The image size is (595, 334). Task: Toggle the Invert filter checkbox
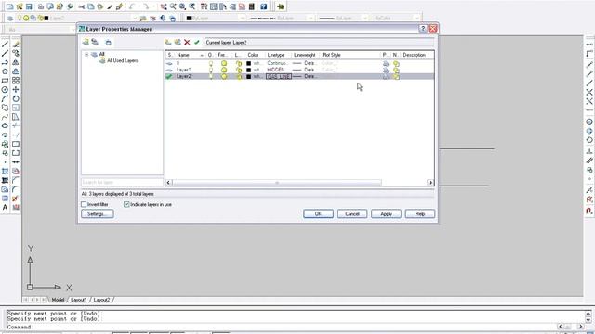coord(84,204)
